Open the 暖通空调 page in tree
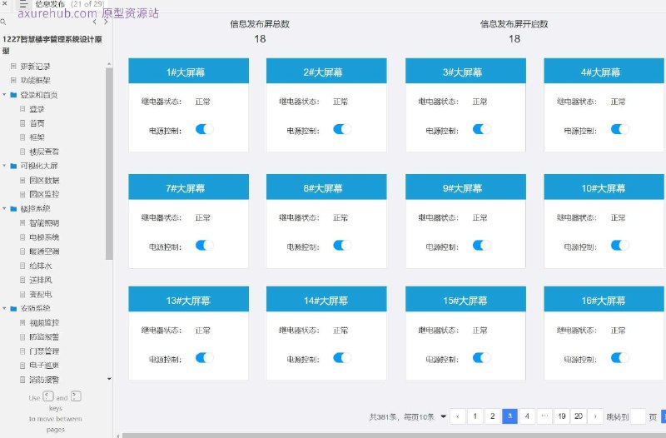This screenshot has width=666, height=438. click(x=44, y=251)
